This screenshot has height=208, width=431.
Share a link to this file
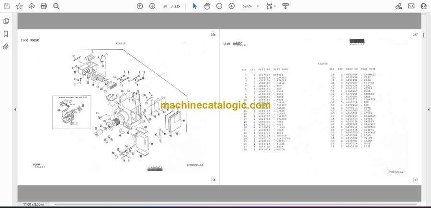point(398,6)
